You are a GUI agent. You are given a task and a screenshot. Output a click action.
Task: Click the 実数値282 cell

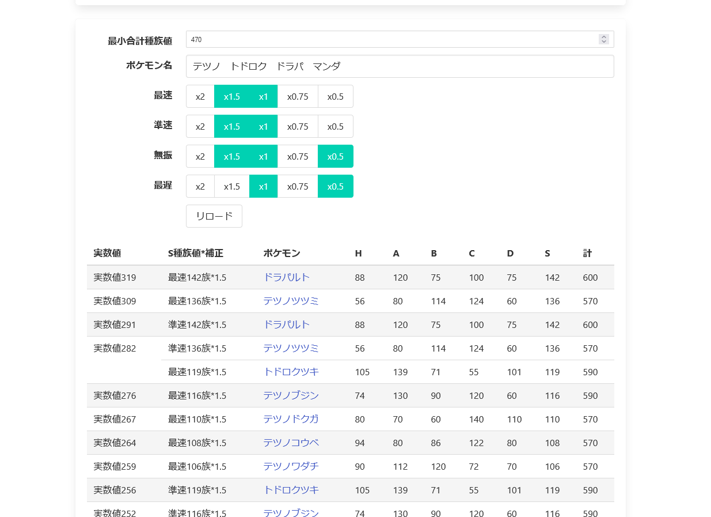coord(124,360)
